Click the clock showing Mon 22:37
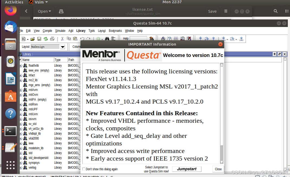This screenshot has width=290, height=177. (x=172, y=2)
